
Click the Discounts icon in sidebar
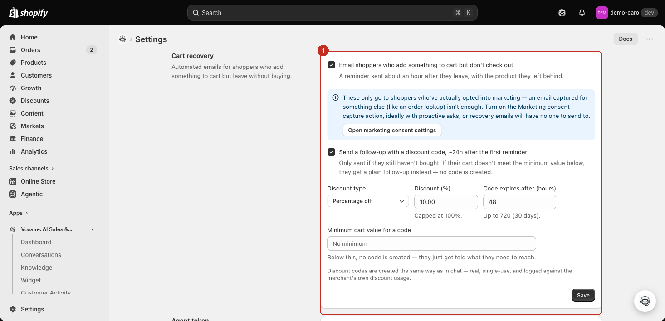tap(13, 101)
